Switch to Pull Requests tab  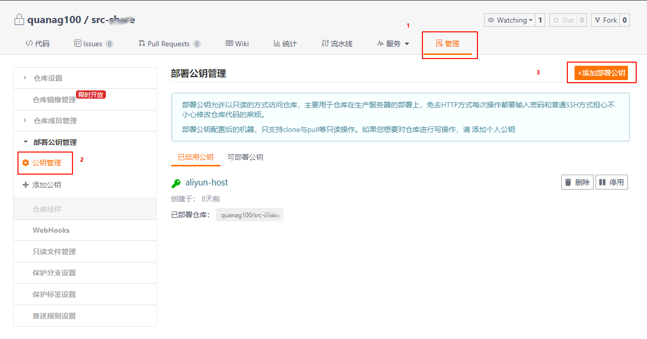click(x=170, y=44)
